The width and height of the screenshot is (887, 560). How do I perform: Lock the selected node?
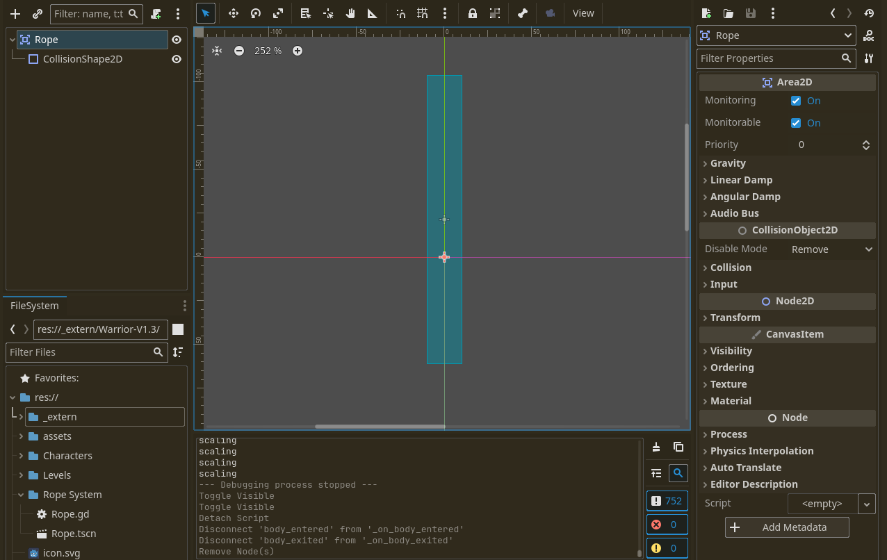point(473,13)
